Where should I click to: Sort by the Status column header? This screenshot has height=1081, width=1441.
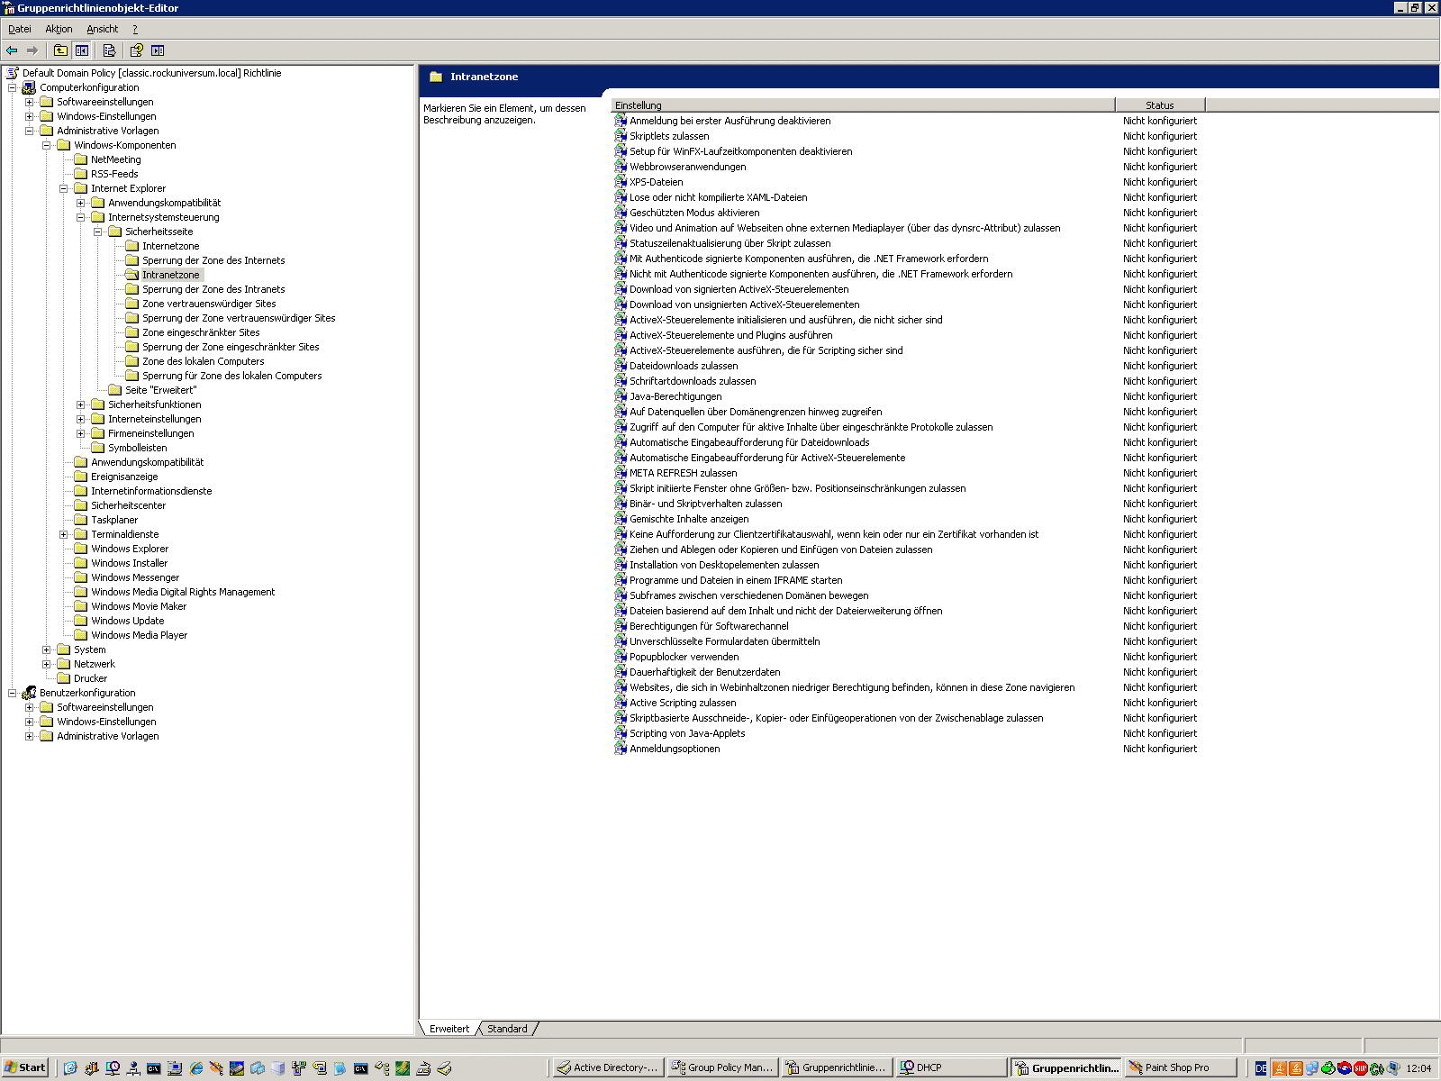pos(1160,105)
